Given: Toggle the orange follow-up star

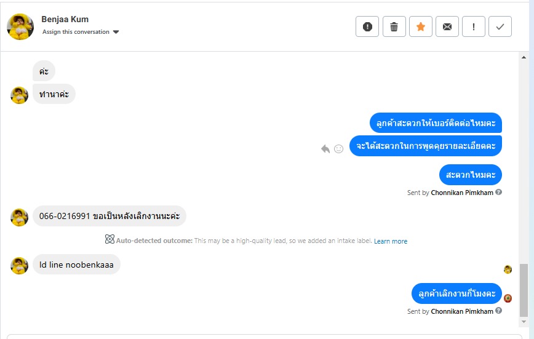Looking at the screenshot, I should pyautogui.click(x=421, y=26).
